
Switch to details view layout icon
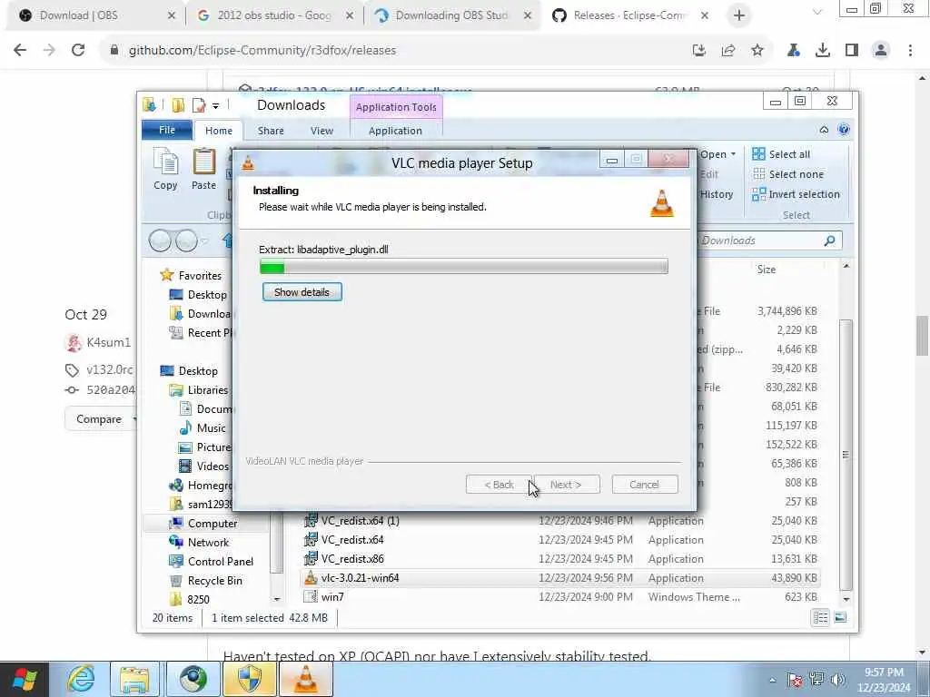click(821, 618)
